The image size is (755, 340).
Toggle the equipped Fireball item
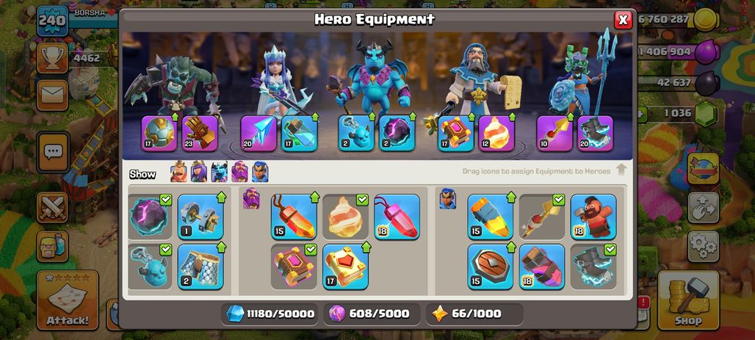pos(345,217)
